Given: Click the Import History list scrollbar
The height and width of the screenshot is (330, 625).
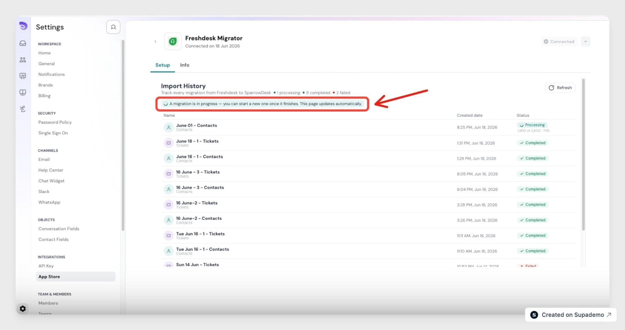Looking at the screenshot, I should [x=583, y=154].
